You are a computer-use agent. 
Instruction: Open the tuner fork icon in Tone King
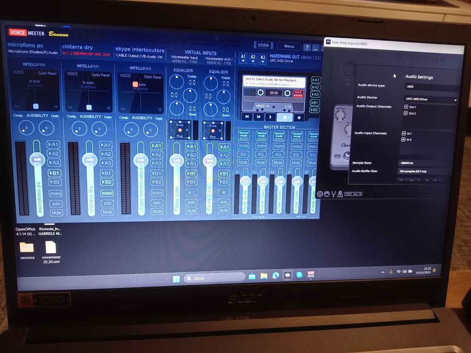(333, 194)
